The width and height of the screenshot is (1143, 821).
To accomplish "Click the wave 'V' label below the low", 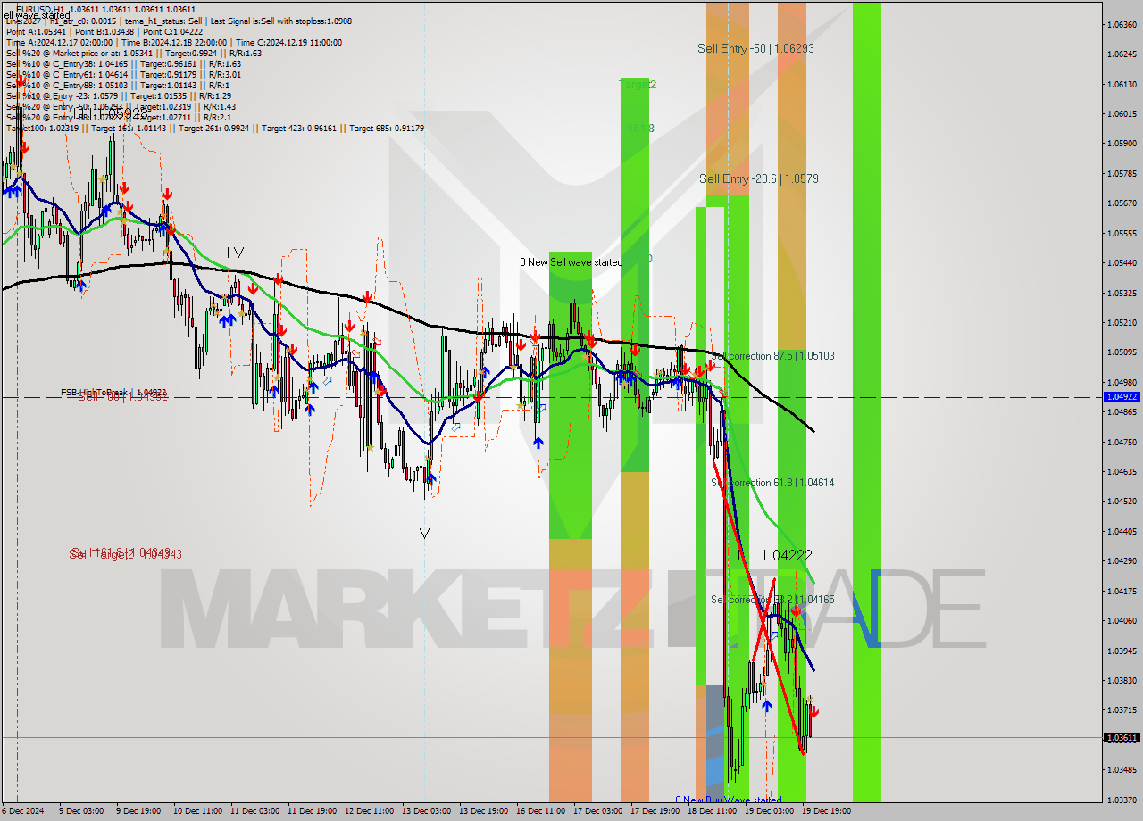I will click(424, 534).
